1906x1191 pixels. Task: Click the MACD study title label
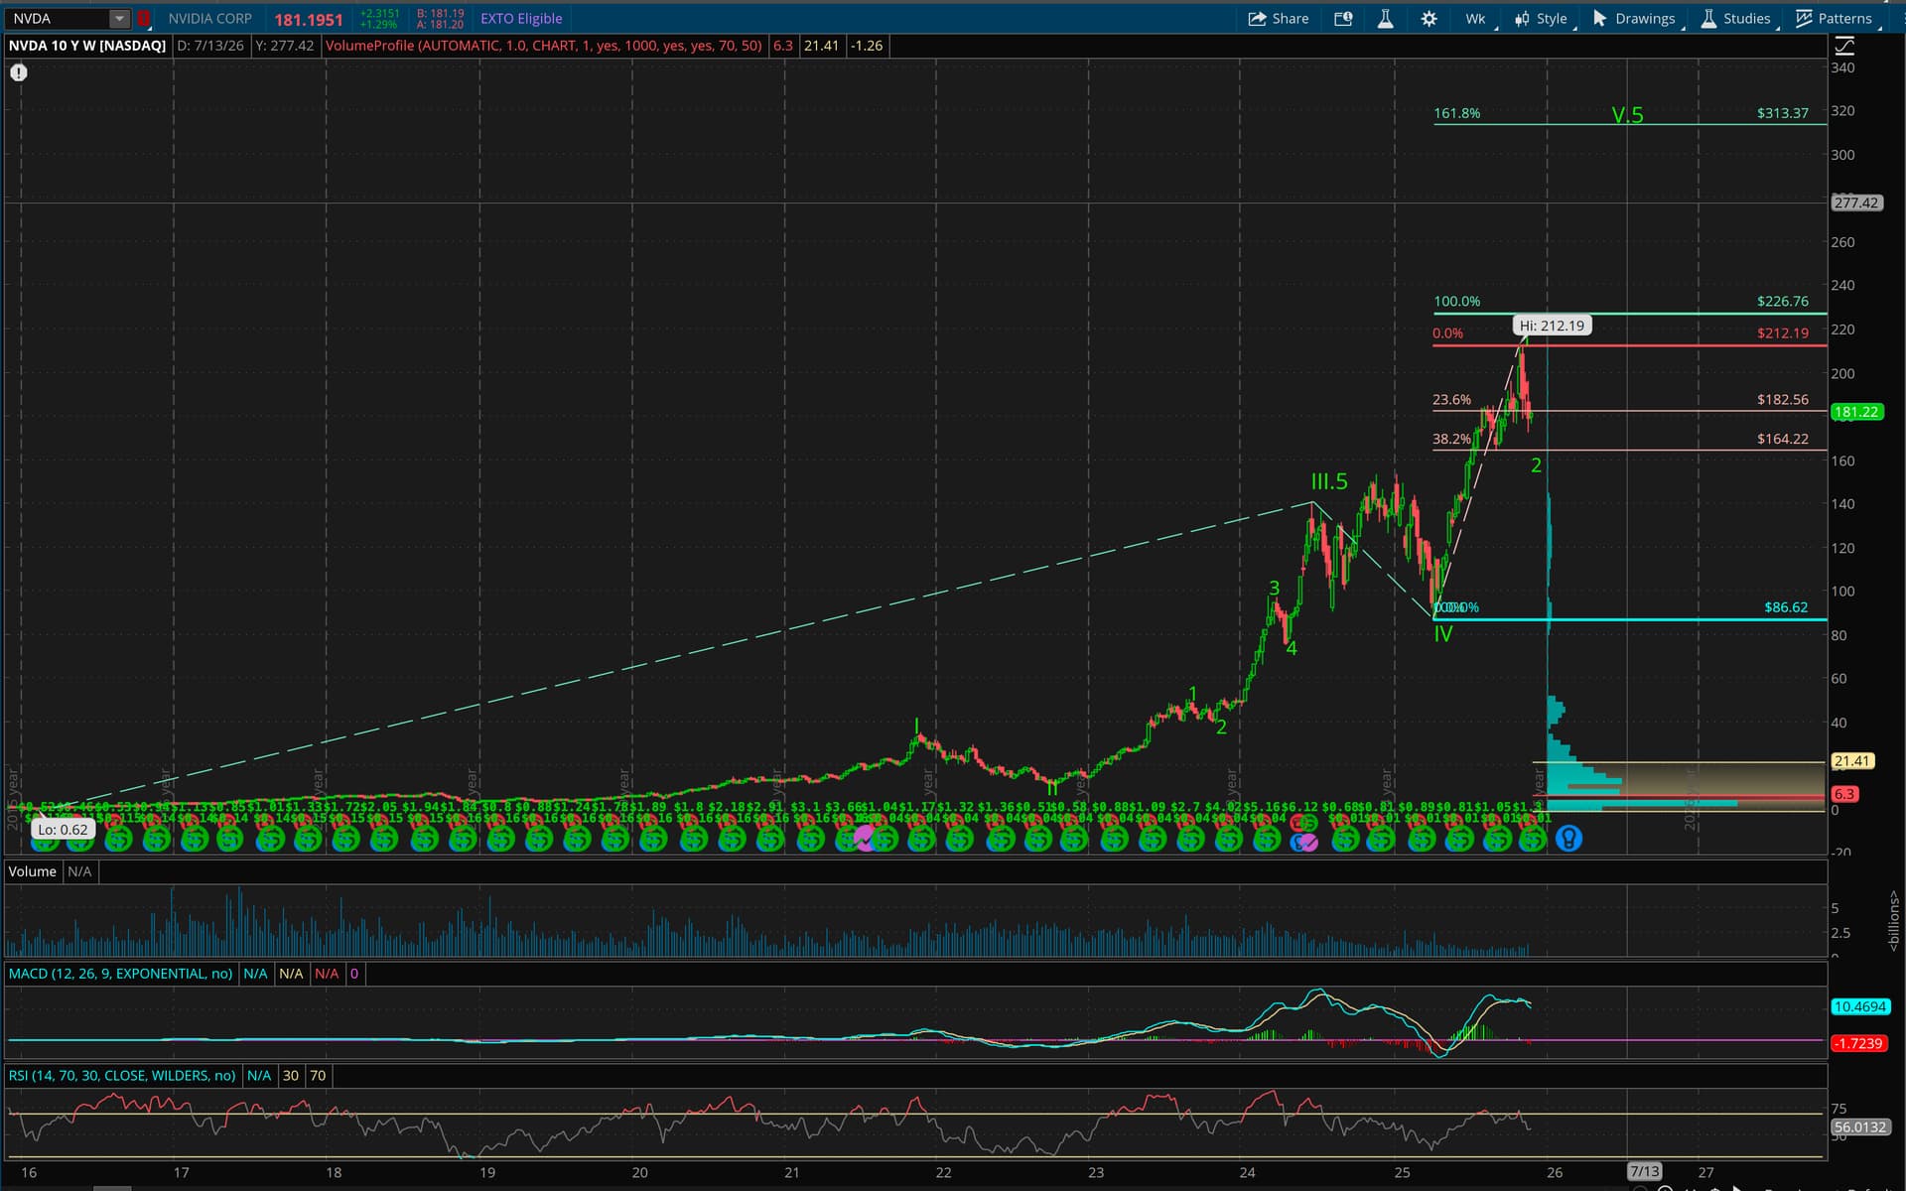point(120,974)
